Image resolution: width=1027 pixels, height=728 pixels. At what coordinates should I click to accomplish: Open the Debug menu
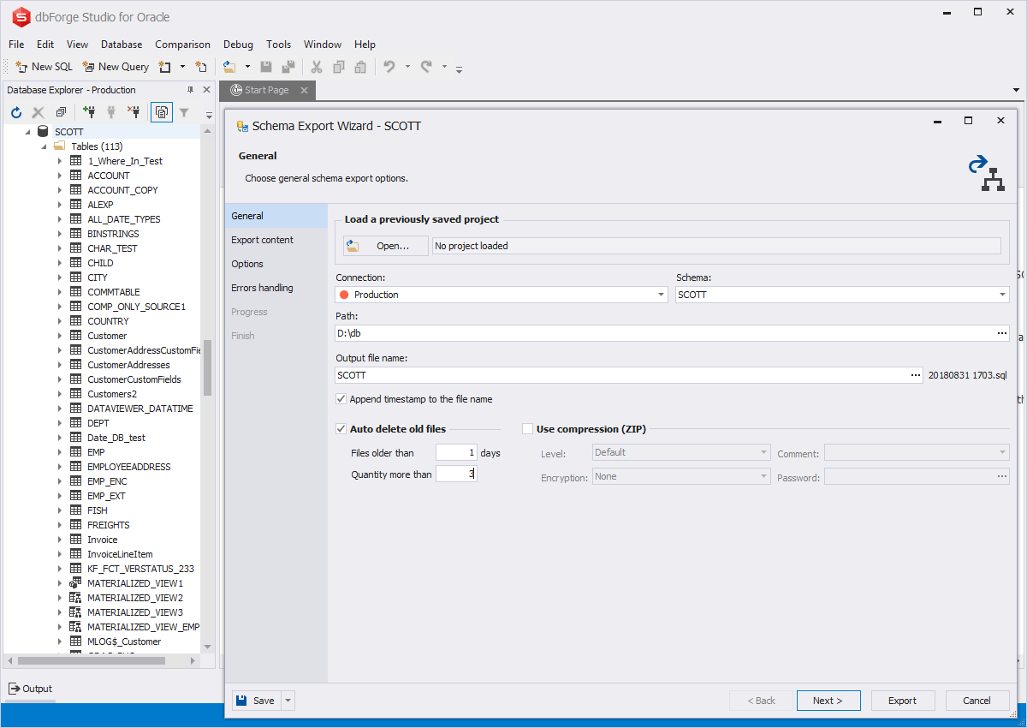pos(238,45)
